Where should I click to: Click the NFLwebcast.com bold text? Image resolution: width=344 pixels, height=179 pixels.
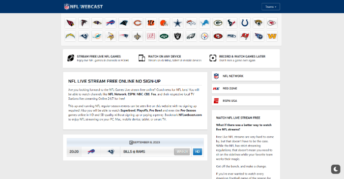pyautogui.click(x=190, y=115)
